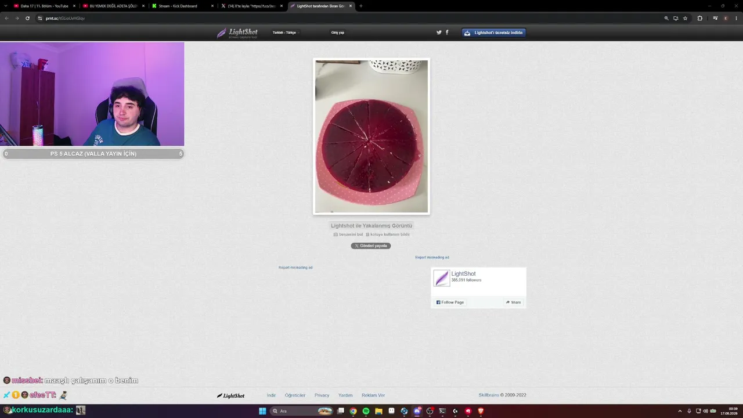Open Spotify from the taskbar
The image size is (743, 418).
(x=366, y=411)
